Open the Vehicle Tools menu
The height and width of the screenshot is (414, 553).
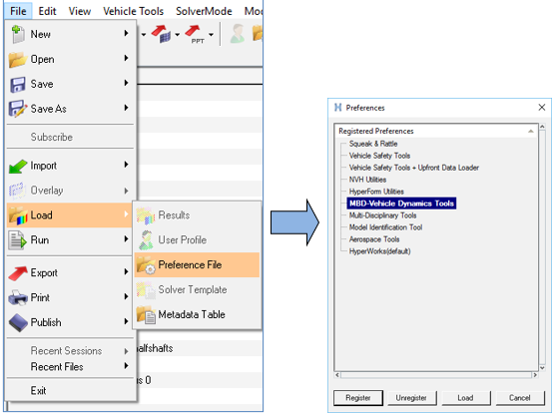(134, 11)
